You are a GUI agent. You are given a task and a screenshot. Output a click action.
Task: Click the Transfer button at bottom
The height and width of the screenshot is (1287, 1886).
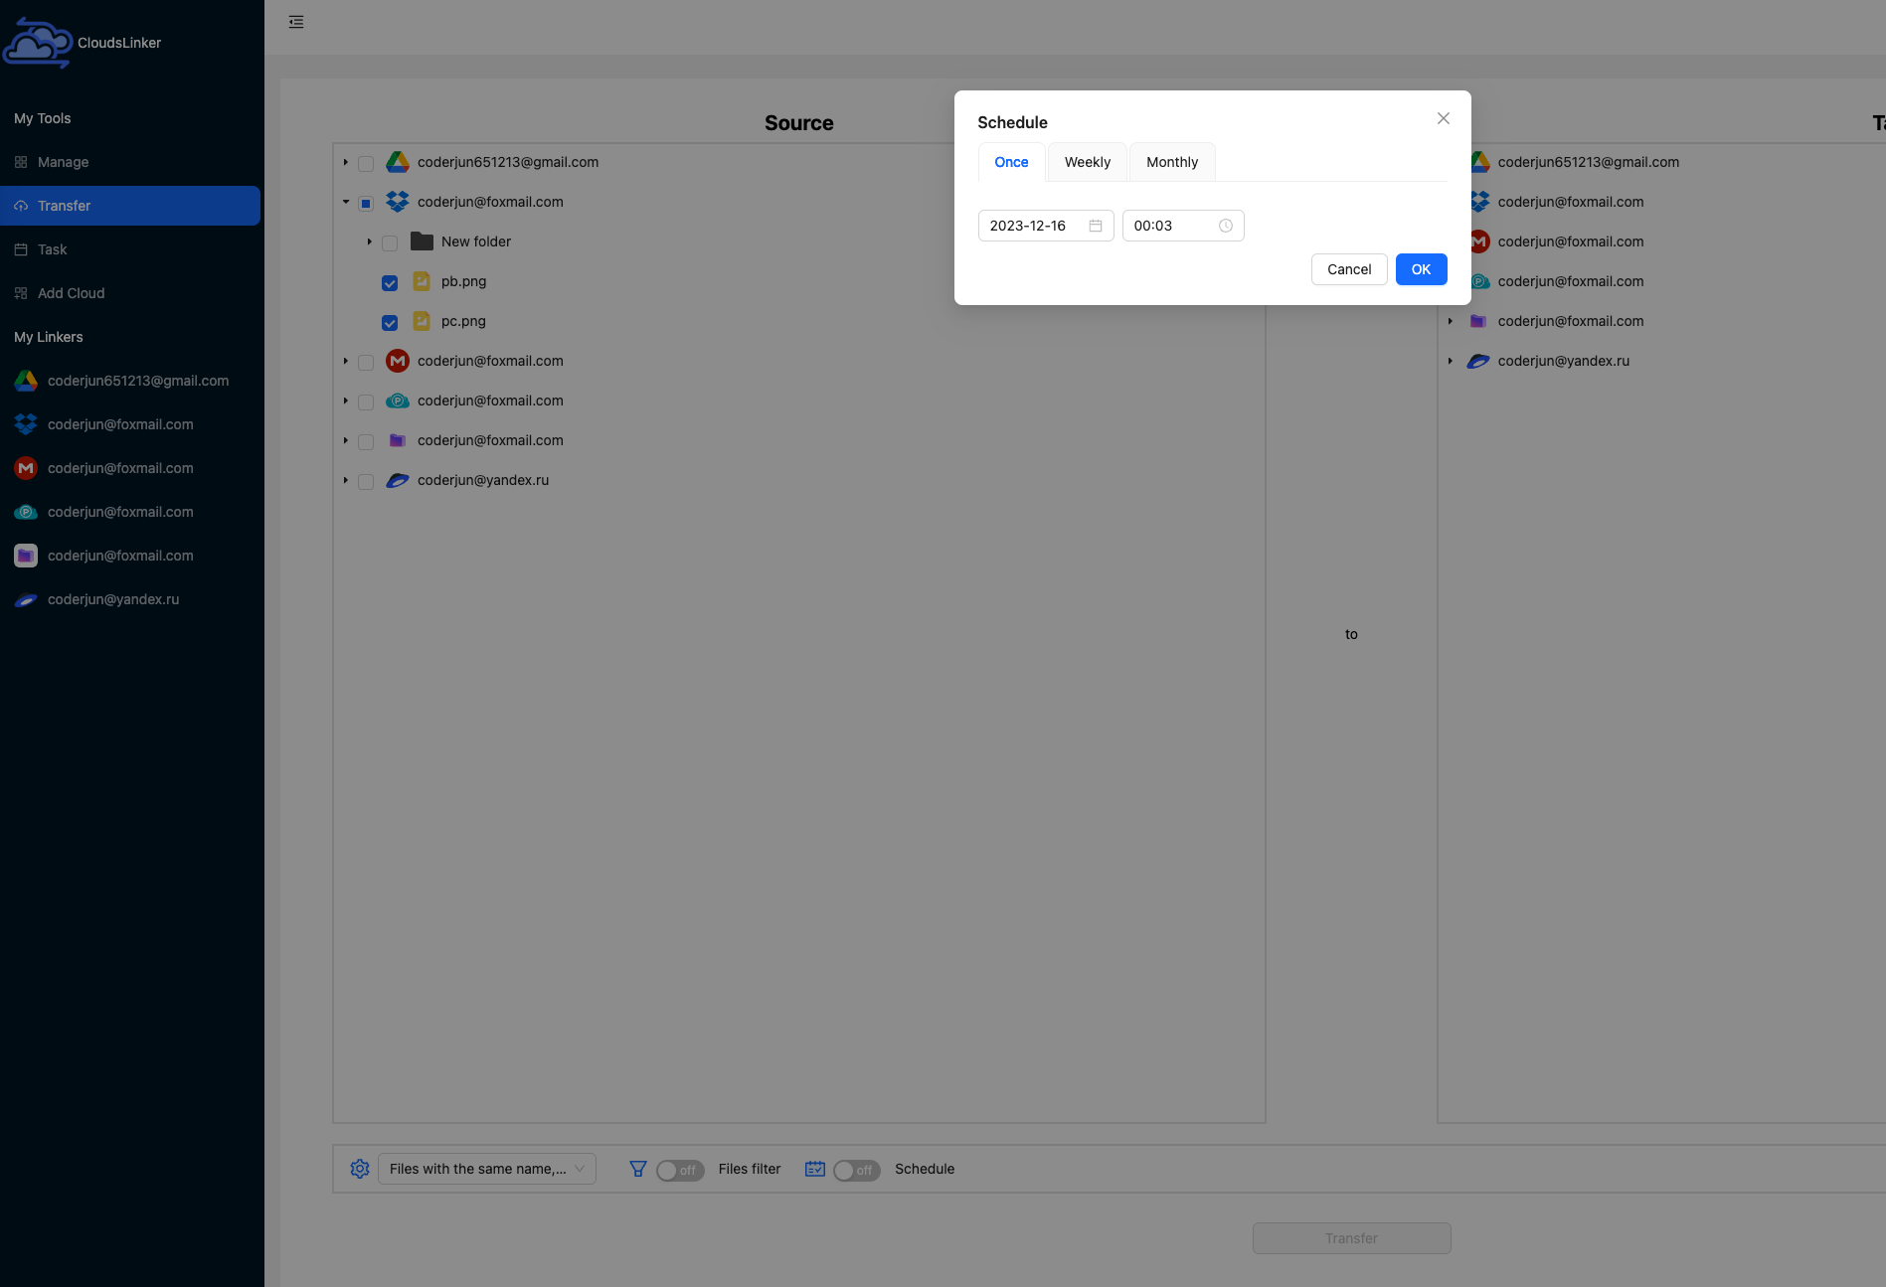click(1351, 1238)
